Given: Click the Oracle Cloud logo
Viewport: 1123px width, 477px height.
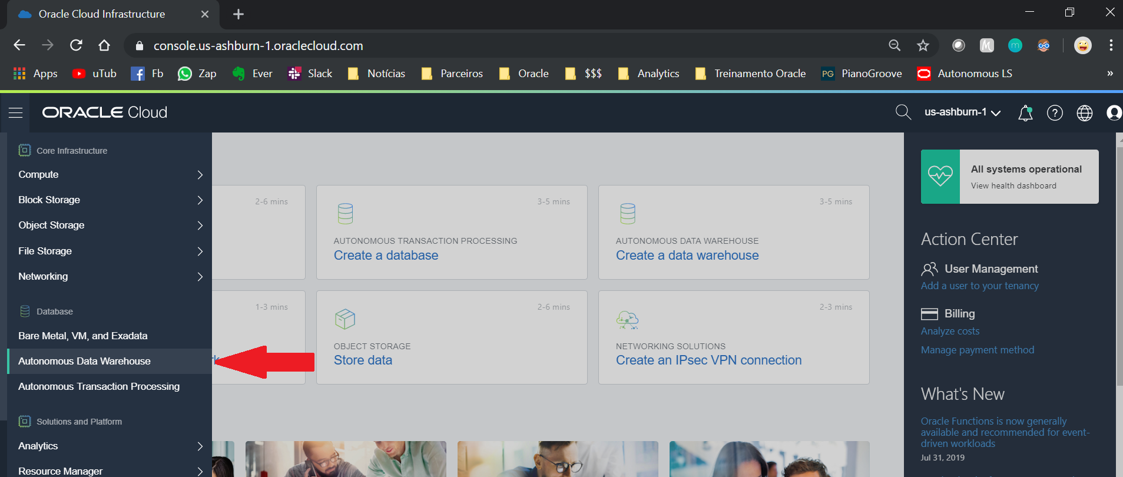Looking at the screenshot, I should tap(105, 112).
